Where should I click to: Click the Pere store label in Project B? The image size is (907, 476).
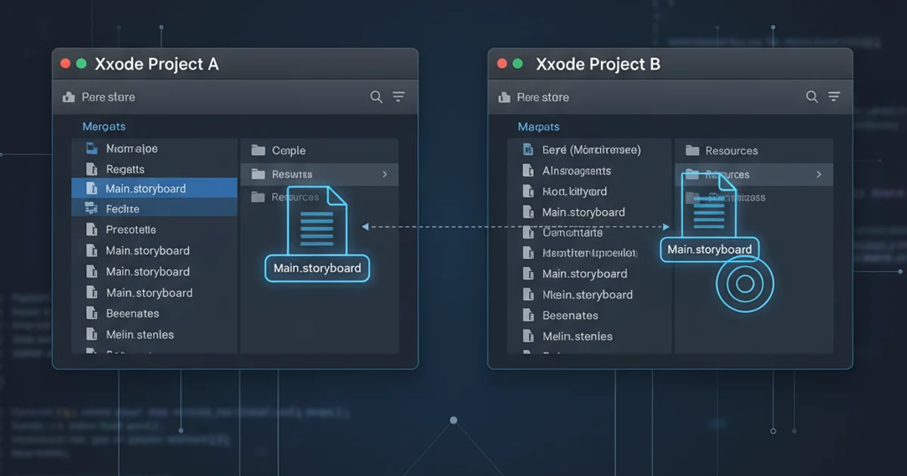[543, 97]
